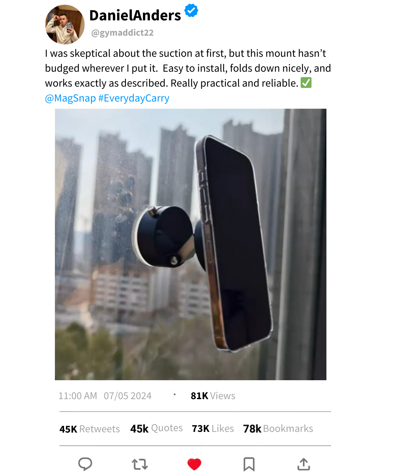Viewport: 393px width, 473px height.
Task: View the 45k Quotes list
Action: click(x=156, y=429)
